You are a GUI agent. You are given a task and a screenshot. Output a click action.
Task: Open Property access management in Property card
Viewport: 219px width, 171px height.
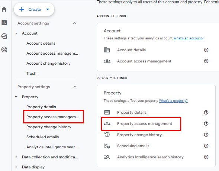[141, 124]
